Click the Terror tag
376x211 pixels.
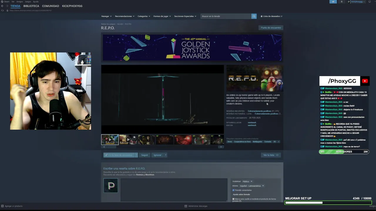click(229, 142)
